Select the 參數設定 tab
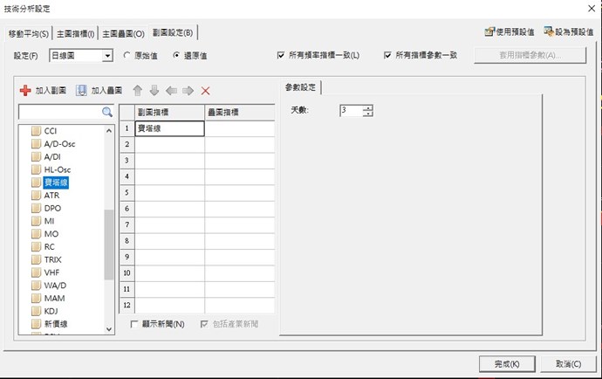Screen dimensions: 602x379 click(301, 87)
